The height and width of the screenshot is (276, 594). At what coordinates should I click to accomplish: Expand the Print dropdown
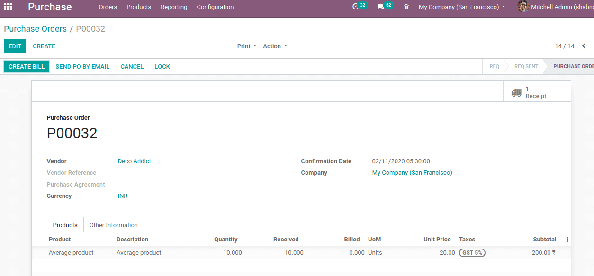pyautogui.click(x=247, y=46)
